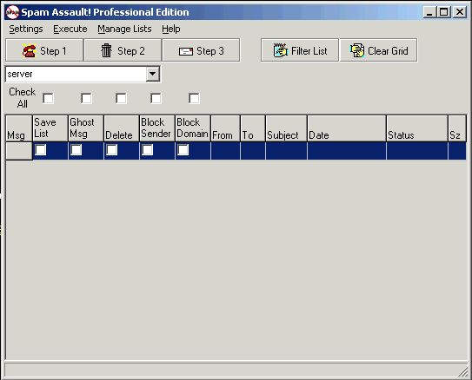472x380 pixels.
Task: Click the Check All label
Action: (22, 98)
